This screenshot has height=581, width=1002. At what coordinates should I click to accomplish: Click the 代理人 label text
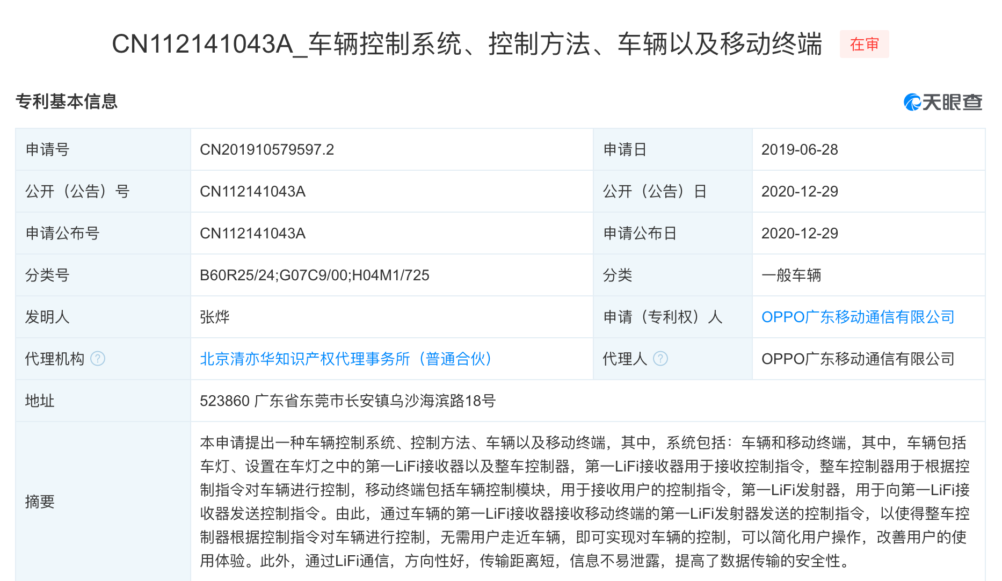625,359
